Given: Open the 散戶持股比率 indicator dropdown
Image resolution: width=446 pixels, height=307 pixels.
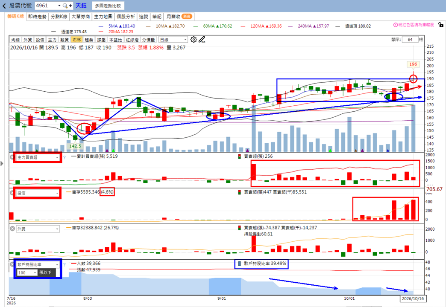Looking at the screenshot, I should (x=38, y=265).
